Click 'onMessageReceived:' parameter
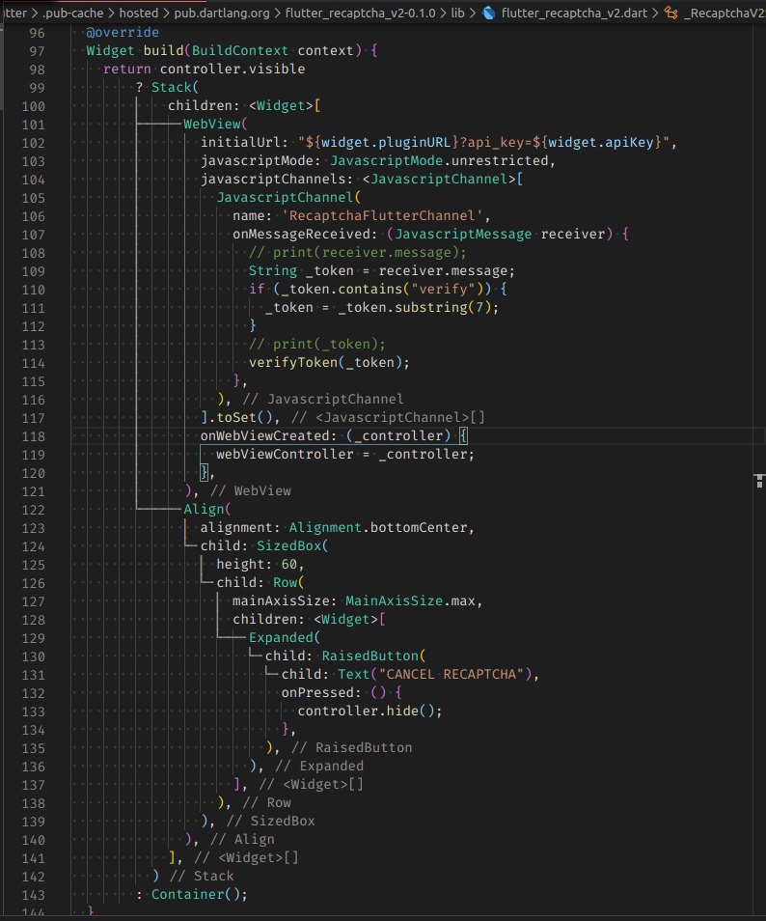This screenshot has height=921, width=766. tap(305, 234)
